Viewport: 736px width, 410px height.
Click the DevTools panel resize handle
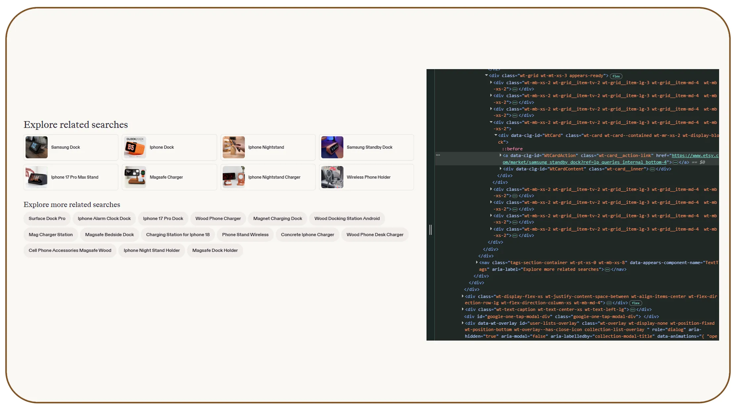click(430, 229)
